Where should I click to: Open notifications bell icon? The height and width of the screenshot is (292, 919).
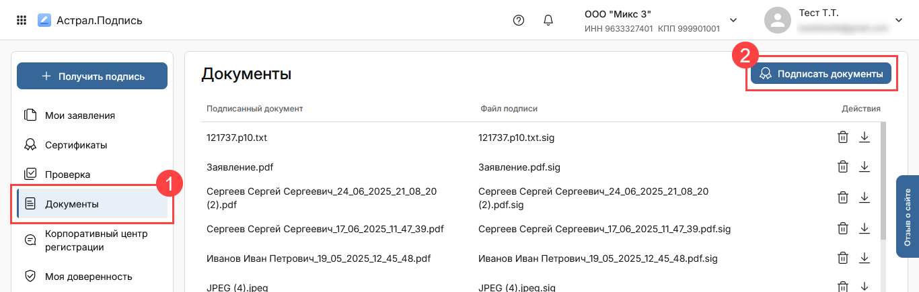[x=548, y=20]
